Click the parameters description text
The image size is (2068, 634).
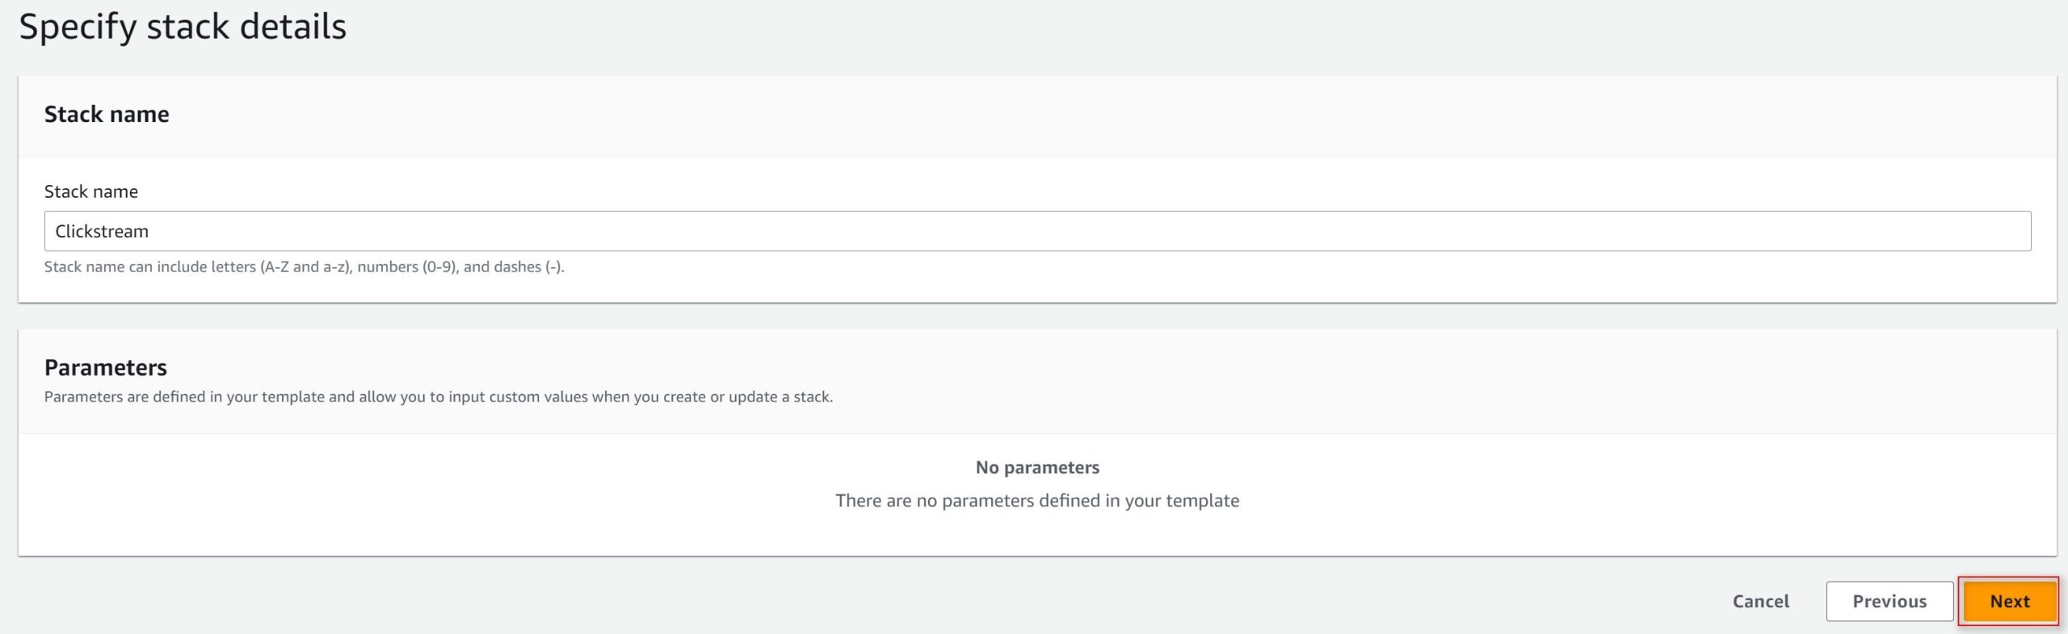440,397
